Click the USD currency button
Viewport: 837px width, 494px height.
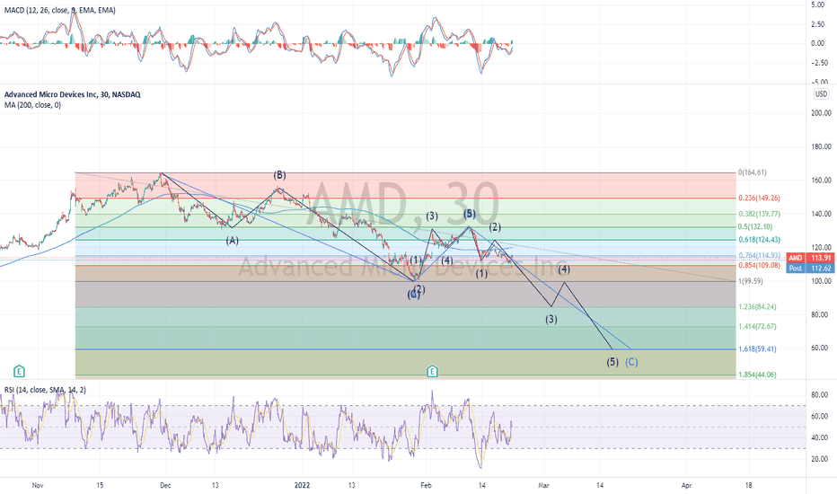(x=821, y=94)
